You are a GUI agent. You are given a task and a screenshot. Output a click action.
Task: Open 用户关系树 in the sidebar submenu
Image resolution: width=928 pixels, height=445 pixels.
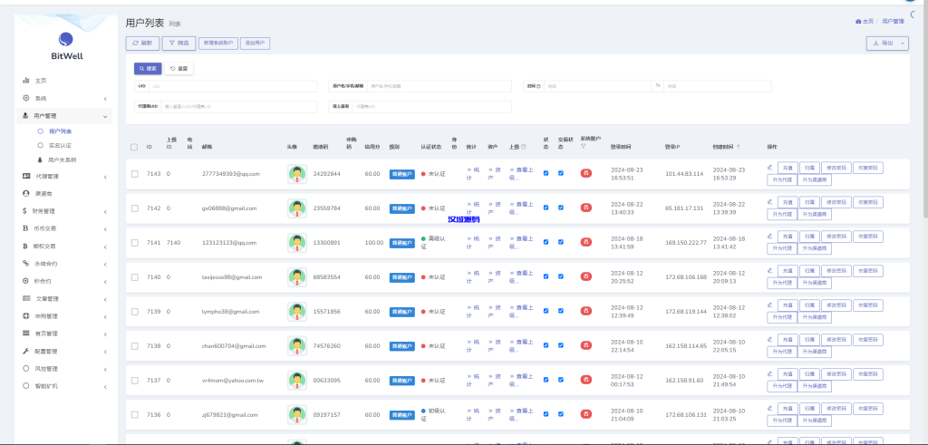click(x=63, y=159)
